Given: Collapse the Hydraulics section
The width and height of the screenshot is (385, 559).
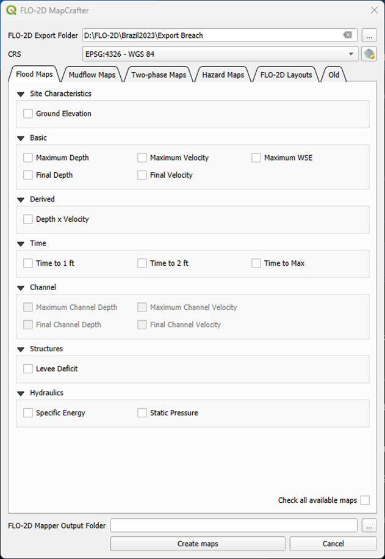Looking at the screenshot, I should (21, 393).
